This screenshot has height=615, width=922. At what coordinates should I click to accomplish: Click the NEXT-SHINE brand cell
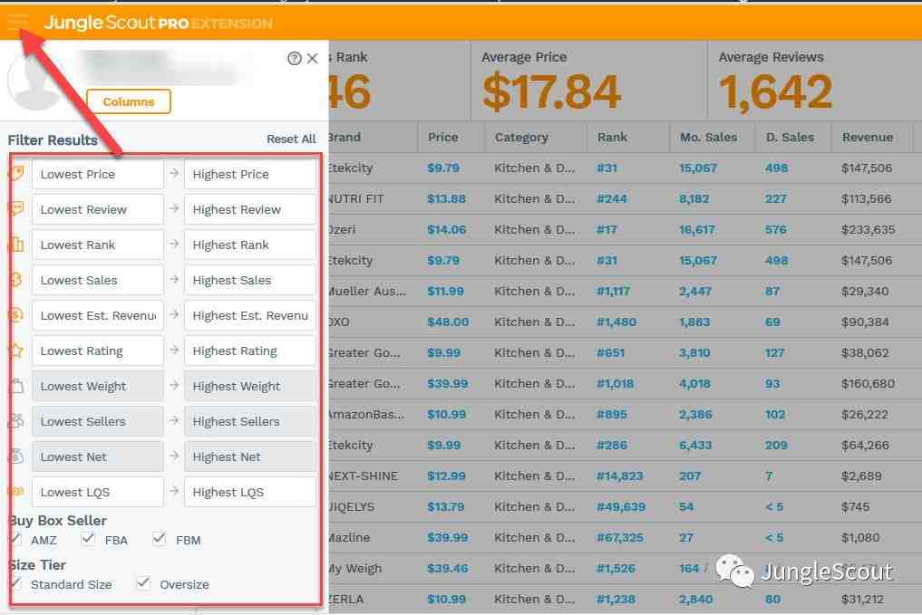pos(363,476)
